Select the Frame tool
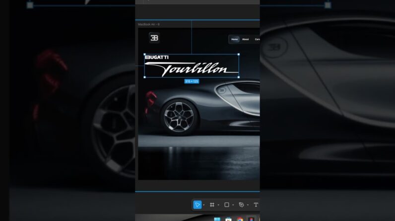 pos(212,205)
